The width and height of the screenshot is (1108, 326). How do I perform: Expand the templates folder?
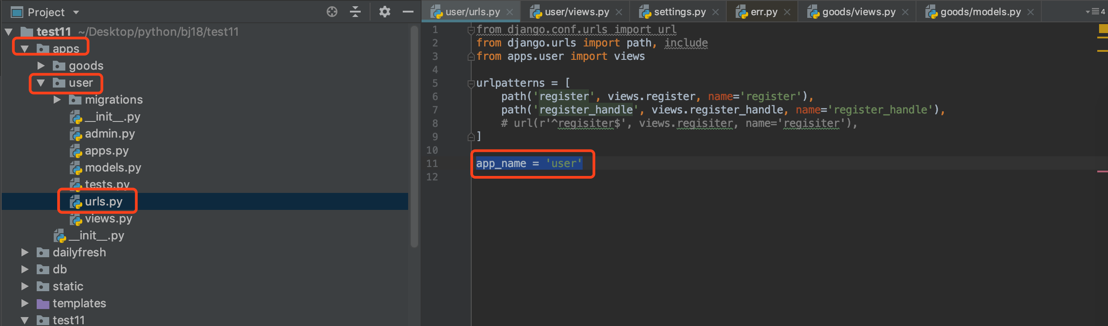(x=25, y=303)
